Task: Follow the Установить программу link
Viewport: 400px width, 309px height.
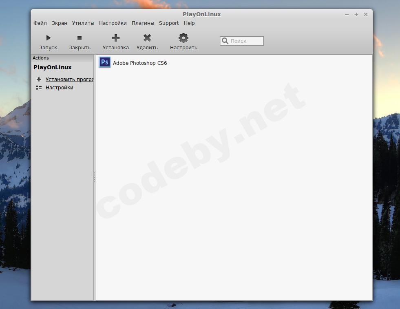Action: coord(69,79)
